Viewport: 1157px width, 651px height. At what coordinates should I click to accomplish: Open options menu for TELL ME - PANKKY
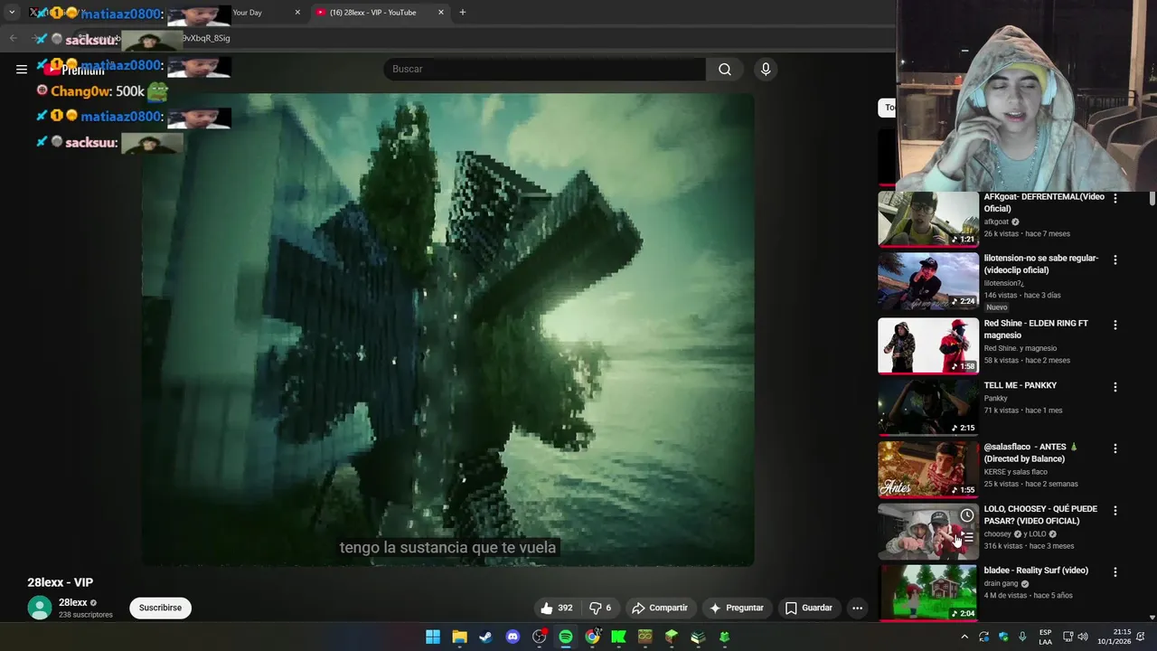1115,387
